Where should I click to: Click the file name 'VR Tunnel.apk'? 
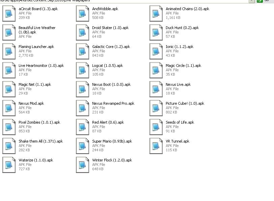click(177, 141)
